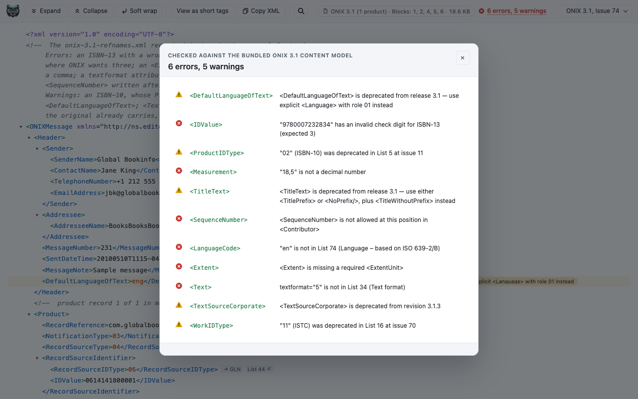Collapse the Product node
This screenshot has width=638, height=399.
pyautogui.click(x=29, y=314)
